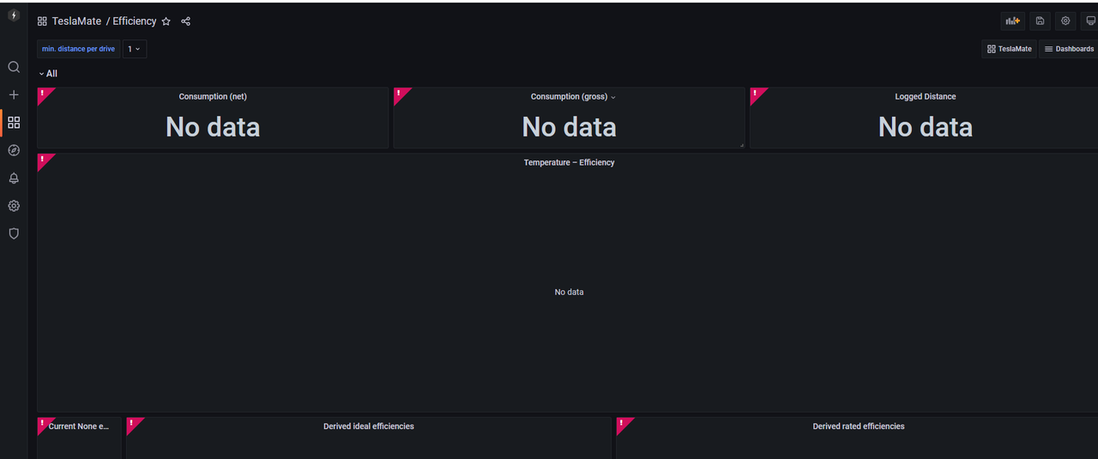Click the dashboard grid icon beside TeslaMate title

coord(42,21)
